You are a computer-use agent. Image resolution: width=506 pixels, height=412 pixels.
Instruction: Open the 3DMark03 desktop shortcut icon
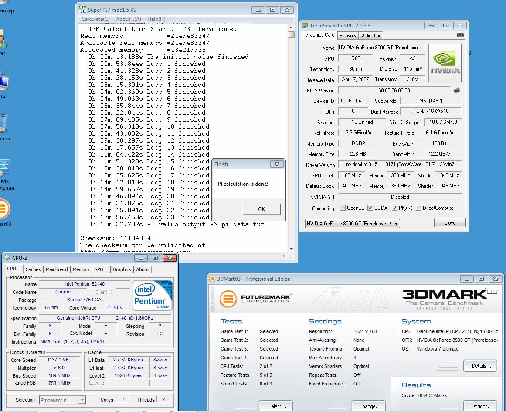coord(3,210)
